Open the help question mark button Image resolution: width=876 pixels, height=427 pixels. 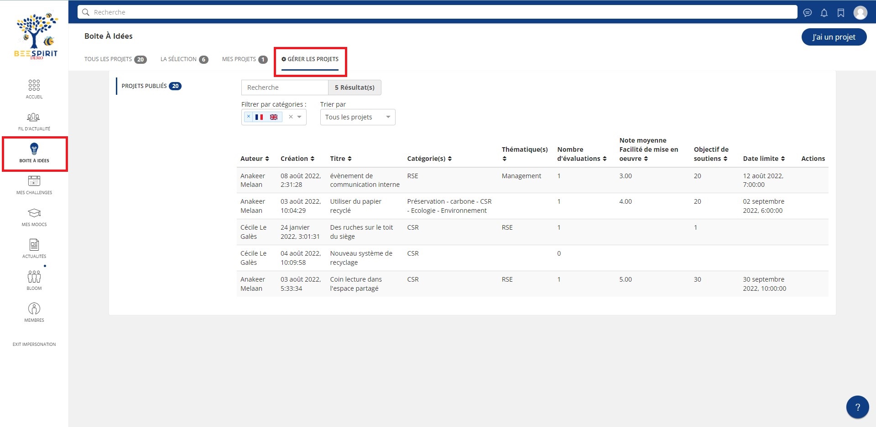[857, 407]
